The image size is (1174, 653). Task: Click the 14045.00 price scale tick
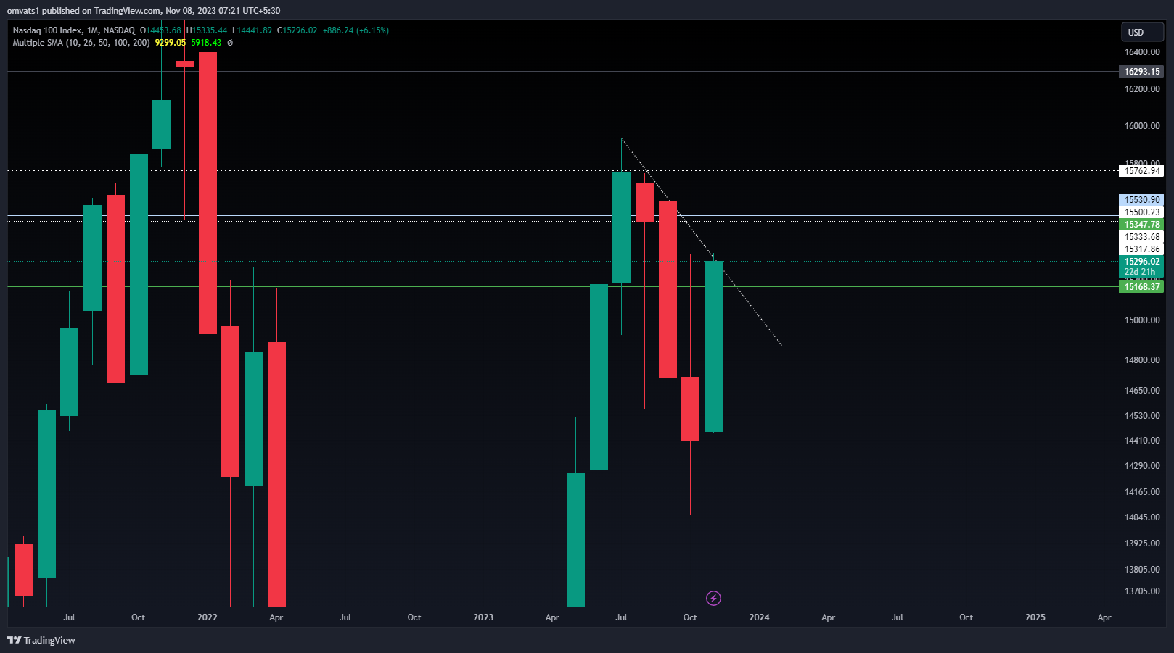point(1142,517)
